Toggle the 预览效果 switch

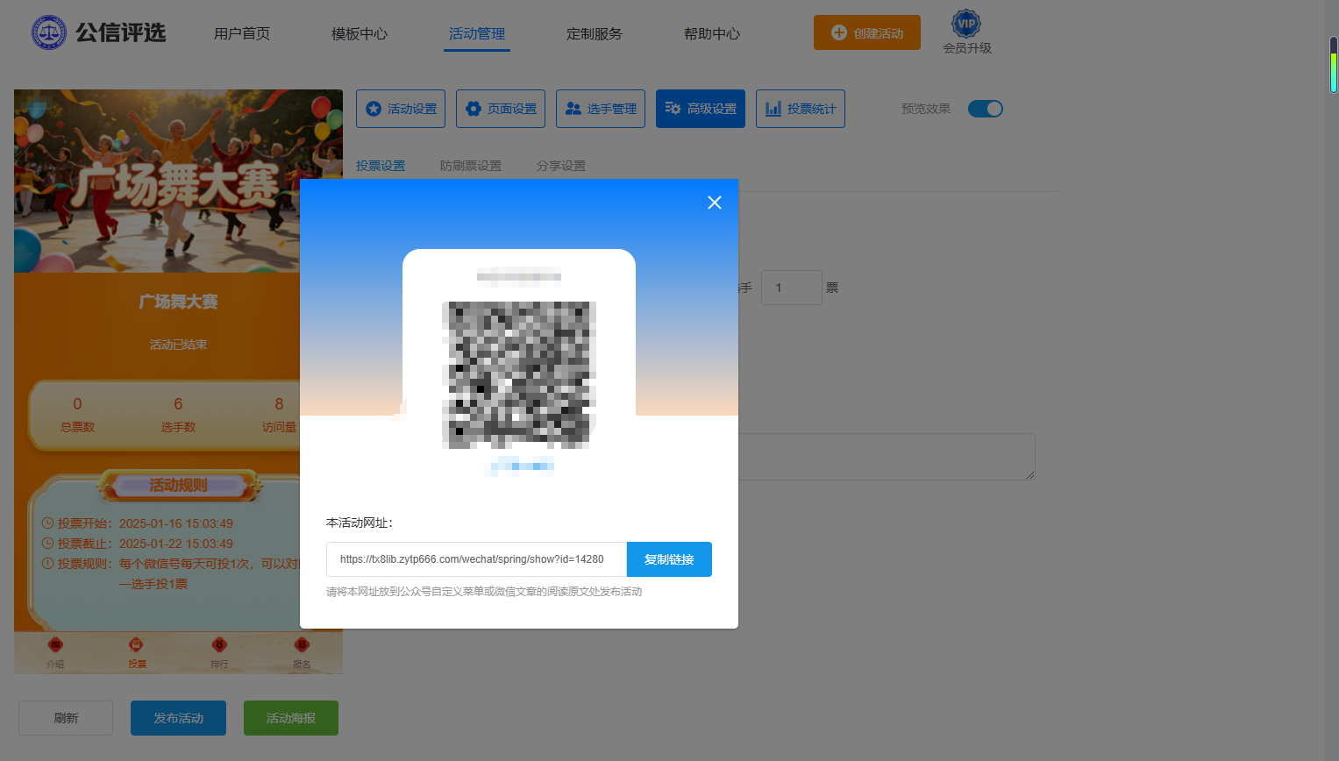[986, 109]
